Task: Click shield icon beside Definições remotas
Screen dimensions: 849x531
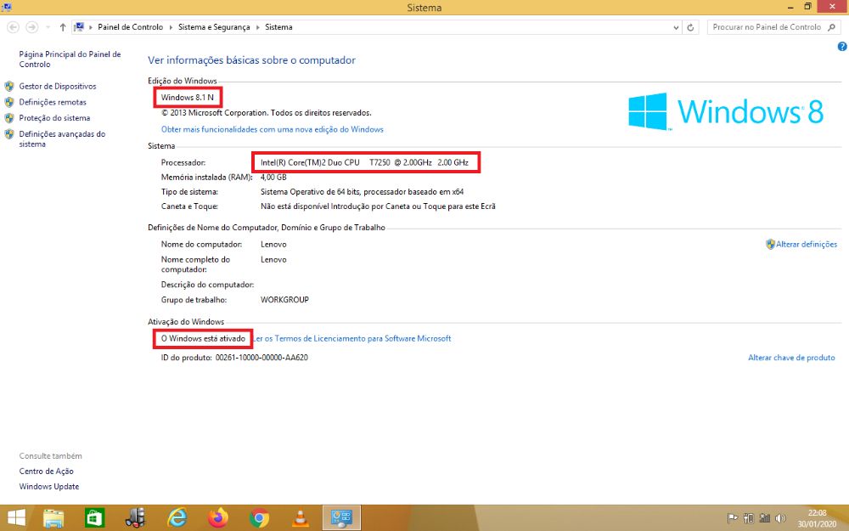Action: click(x=9, y=102)
